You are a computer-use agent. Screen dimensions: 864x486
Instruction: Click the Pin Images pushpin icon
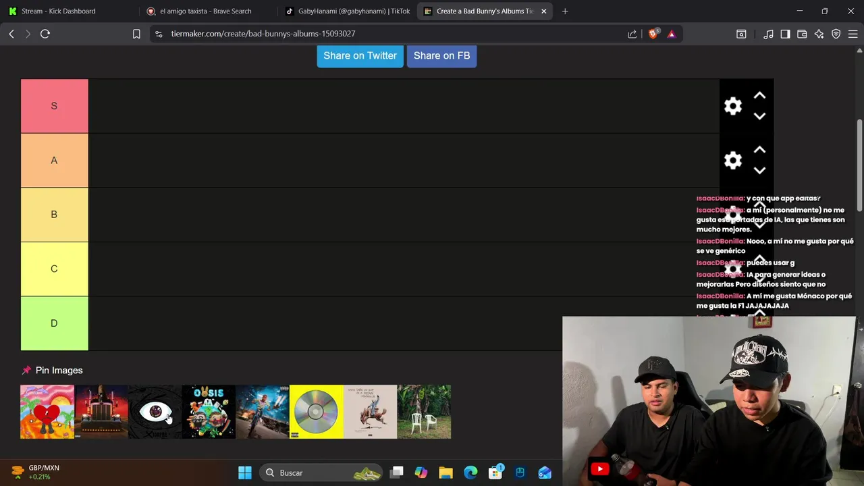(26, 370)
